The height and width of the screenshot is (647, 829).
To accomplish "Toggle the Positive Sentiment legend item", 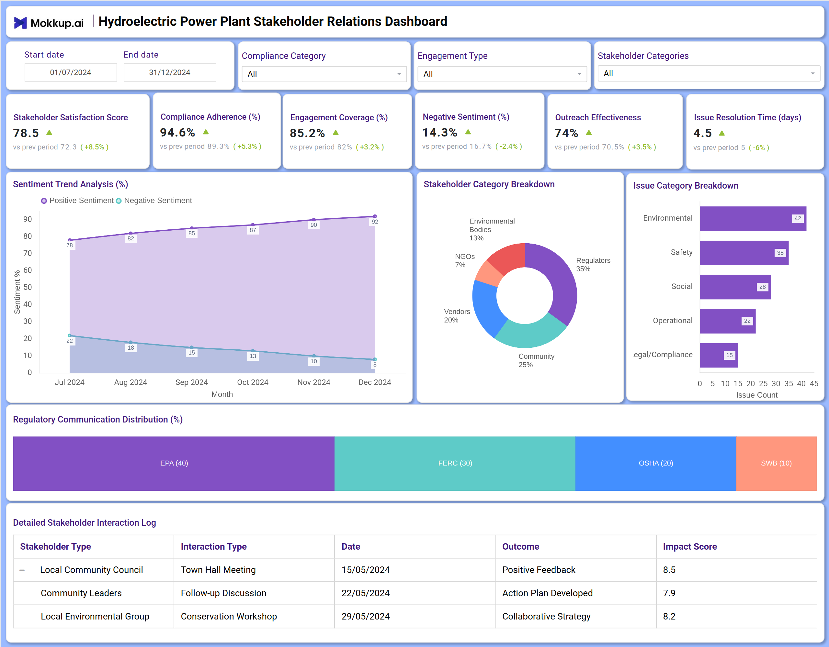I will 77,201.
